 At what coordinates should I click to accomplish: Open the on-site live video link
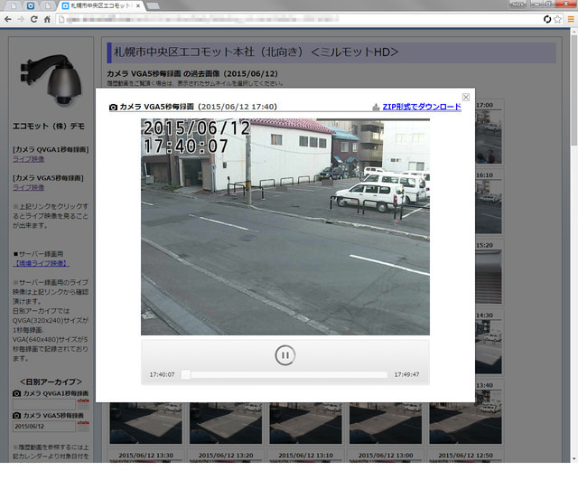pos(41,263)
